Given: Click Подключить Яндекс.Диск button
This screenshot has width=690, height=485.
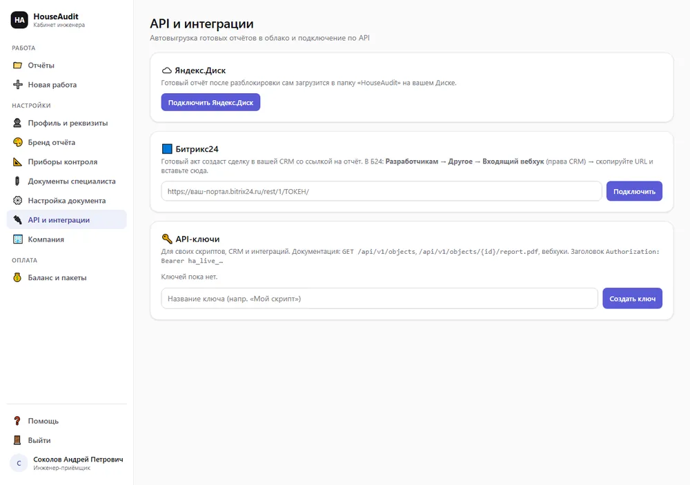Looking at the screenshot, I should (x=210, y=102).
